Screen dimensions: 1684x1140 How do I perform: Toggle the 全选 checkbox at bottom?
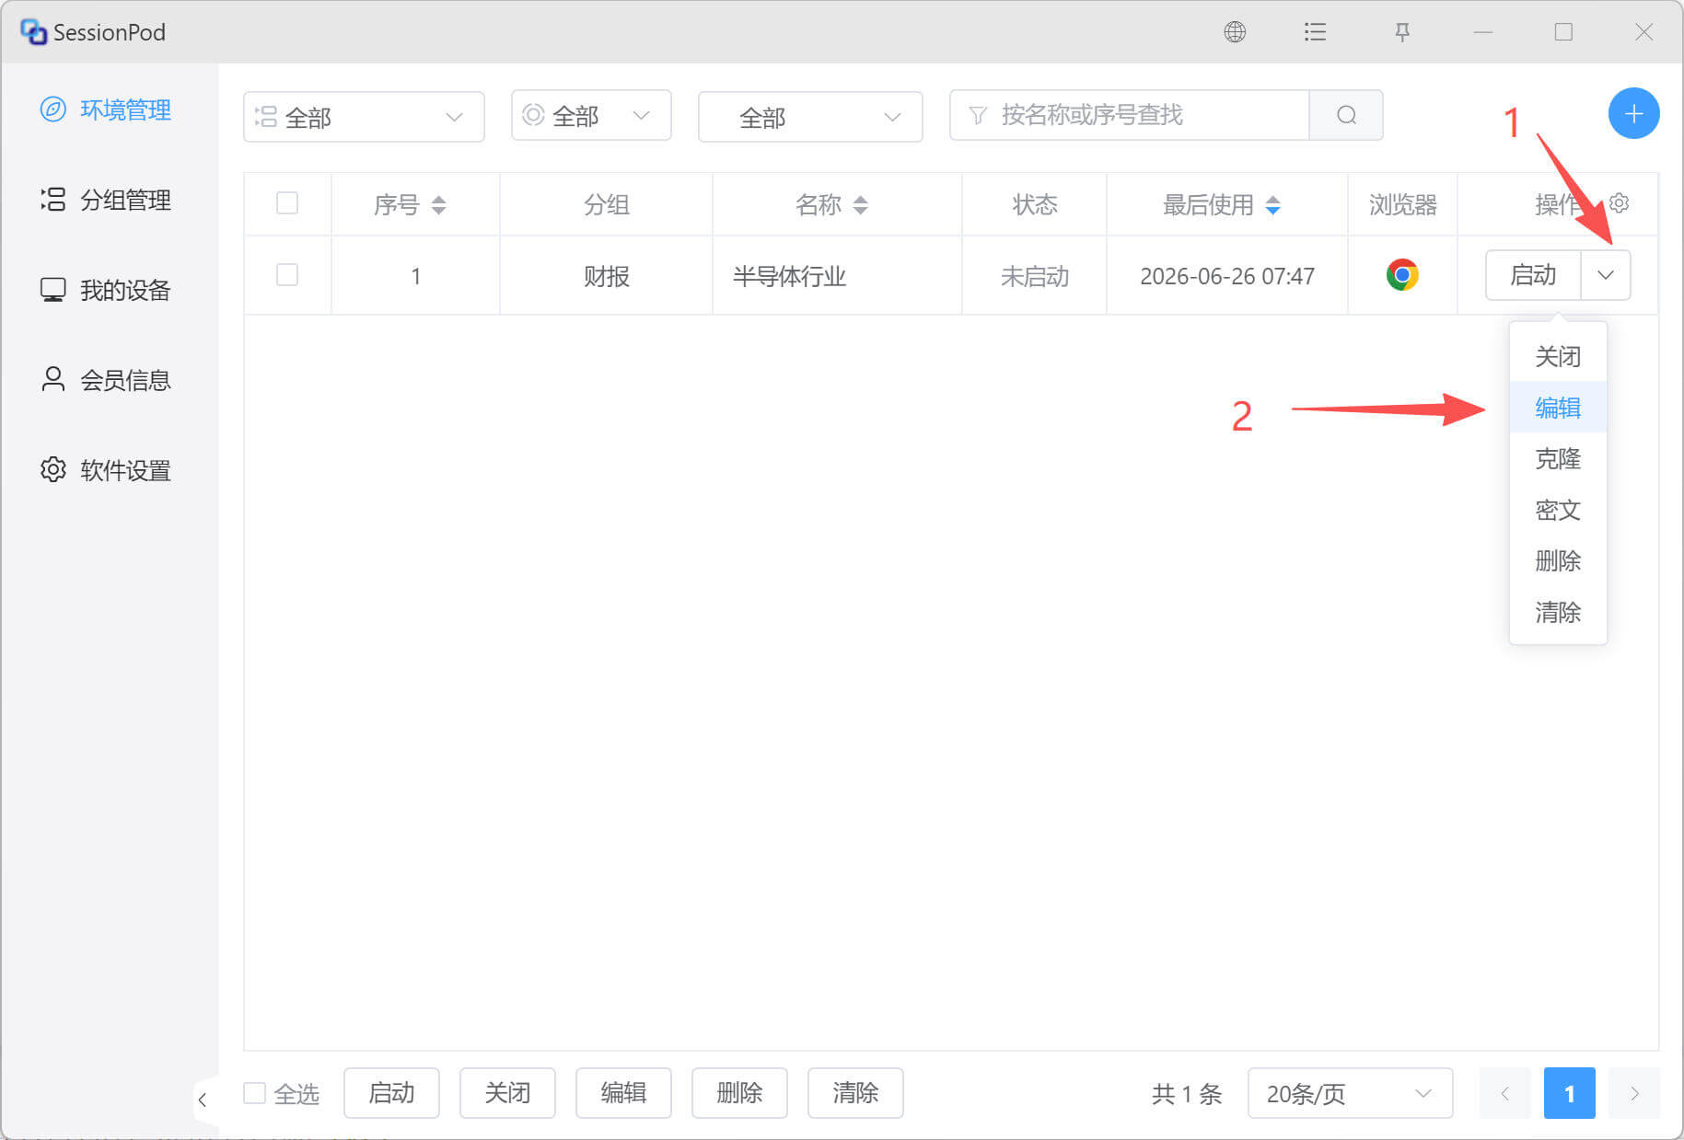click(x=254, y=1093)
